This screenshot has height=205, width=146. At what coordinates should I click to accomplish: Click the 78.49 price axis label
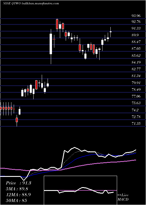[x=136, y=90]
